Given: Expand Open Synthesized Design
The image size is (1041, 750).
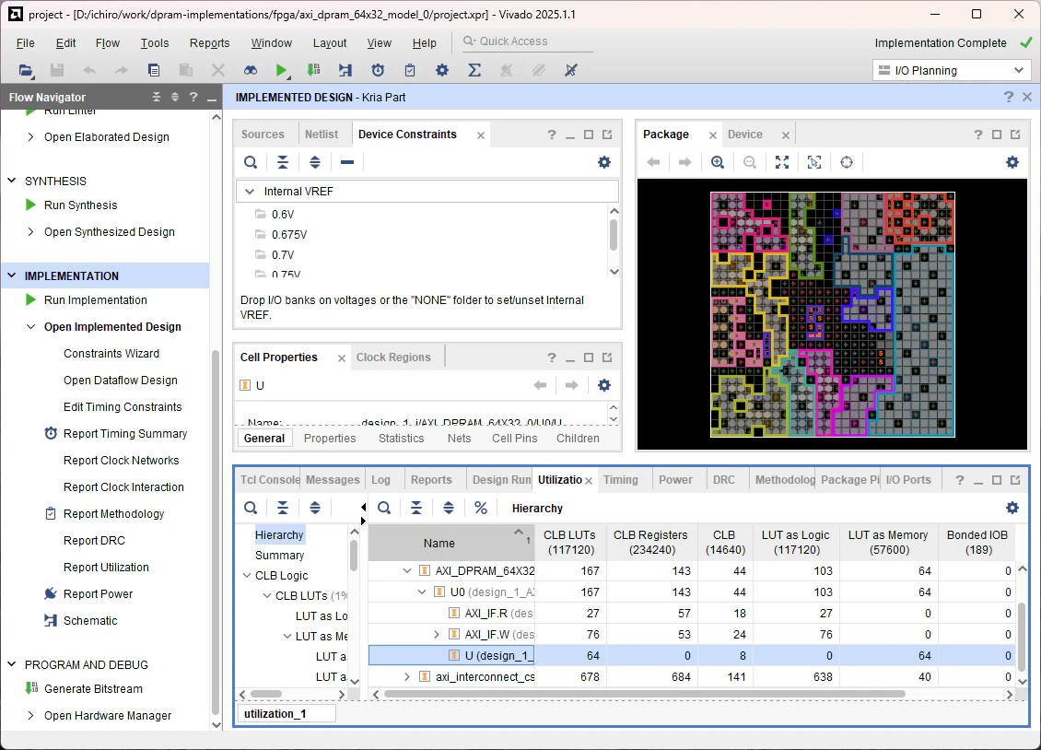Looking at the screenshot, I should point(30,231).
